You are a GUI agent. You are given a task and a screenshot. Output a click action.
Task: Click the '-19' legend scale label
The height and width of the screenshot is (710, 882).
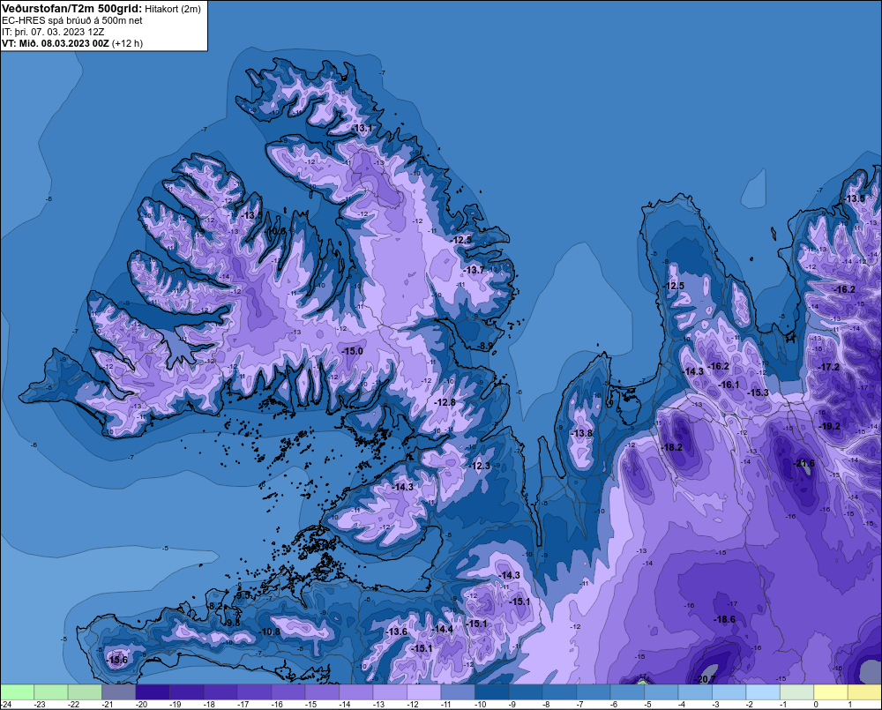coord(175,705)
